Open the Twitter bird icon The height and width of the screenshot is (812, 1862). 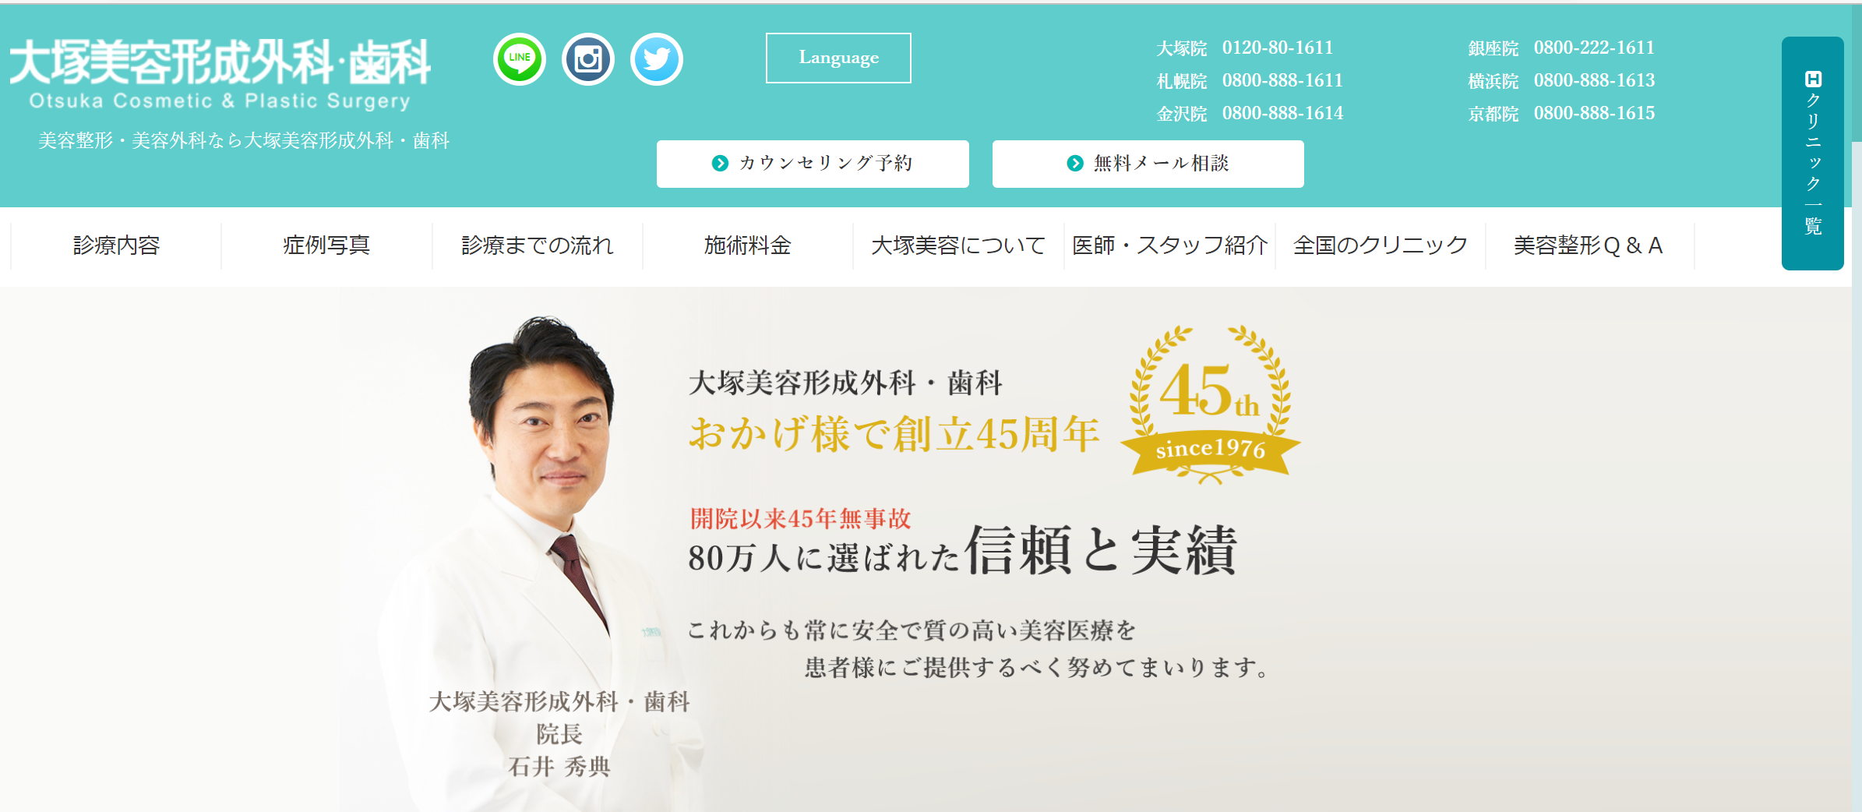point(657,59)
